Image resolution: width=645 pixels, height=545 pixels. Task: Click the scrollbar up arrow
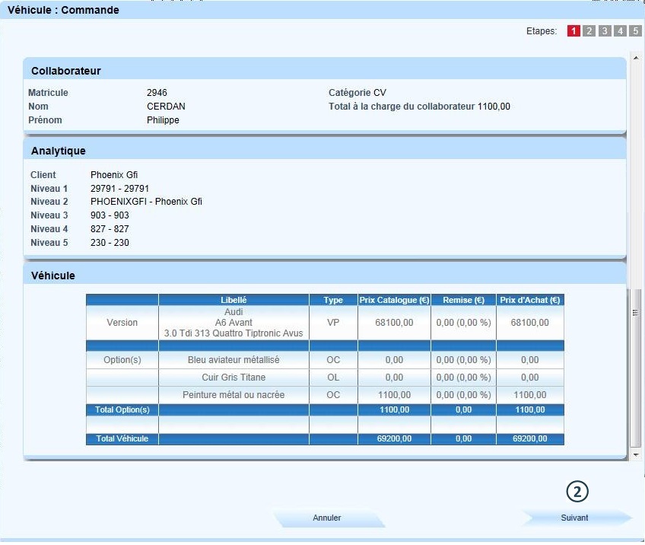pos(636,58)
